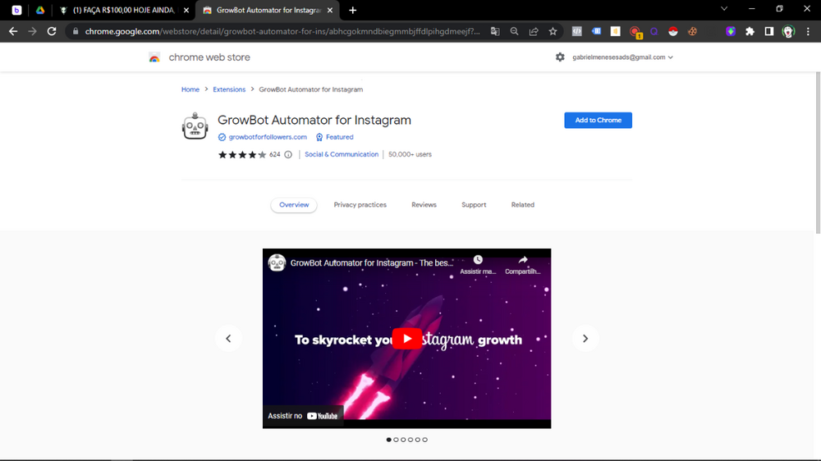This screenshot has height=461, width=821.
Task: Click the five-star rating display
Action: point(242,154)
